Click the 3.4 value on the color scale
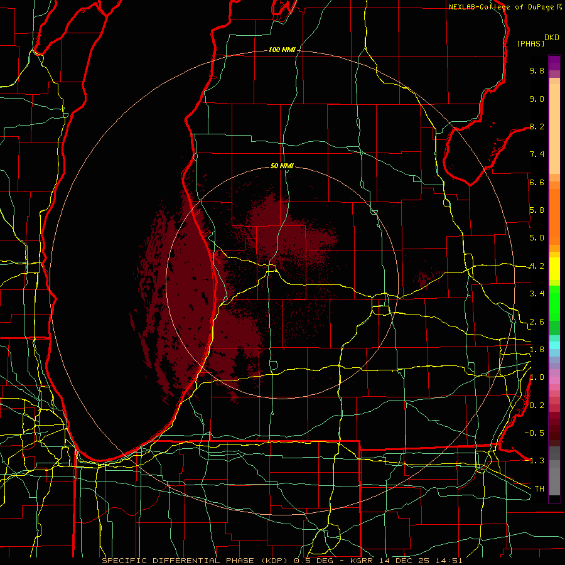The image size is (565, 565). point(537,294)
